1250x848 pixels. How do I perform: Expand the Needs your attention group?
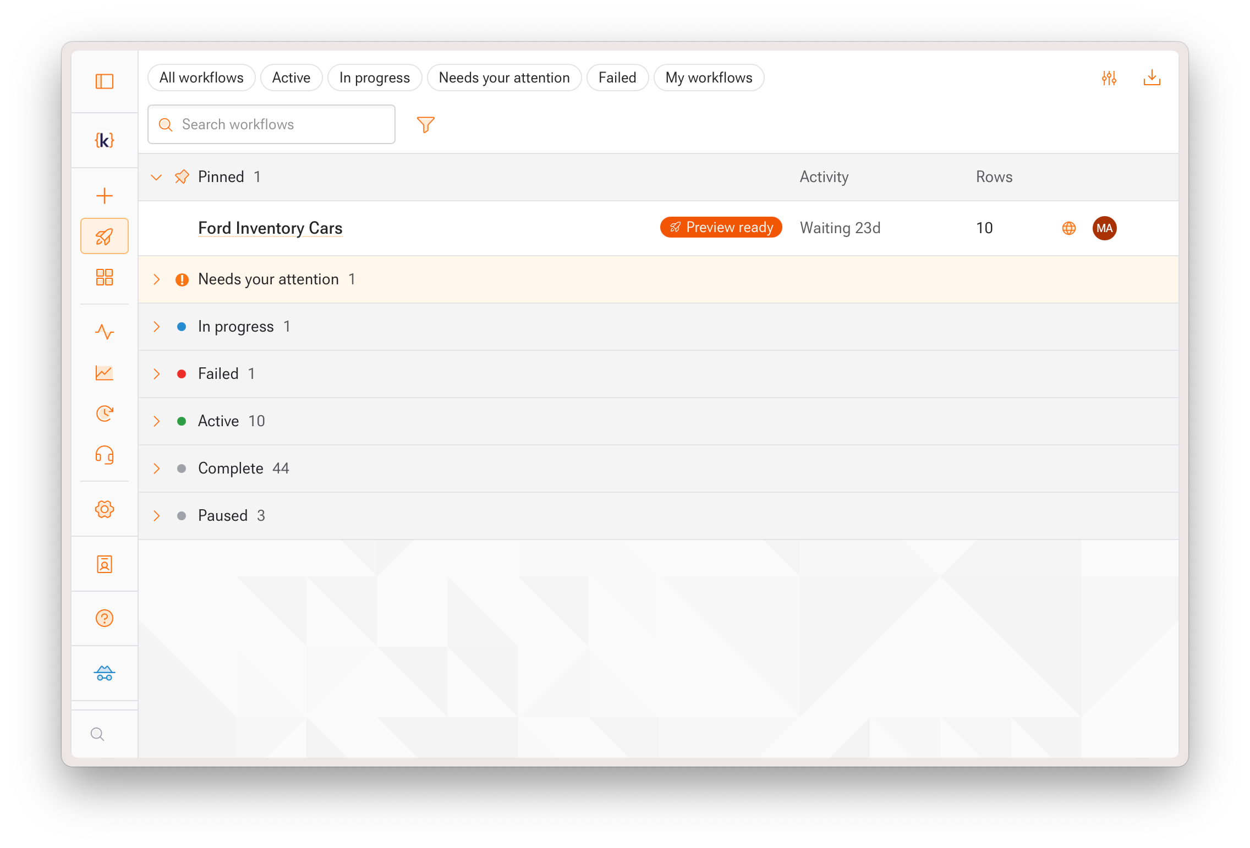click(x=156, y=279)
